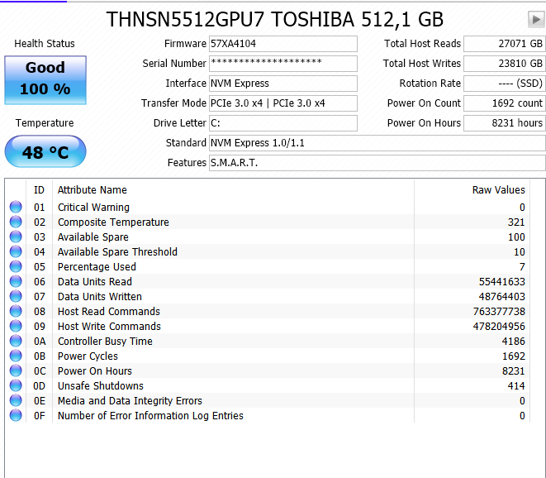Click raw value 4186

(513, 342)
